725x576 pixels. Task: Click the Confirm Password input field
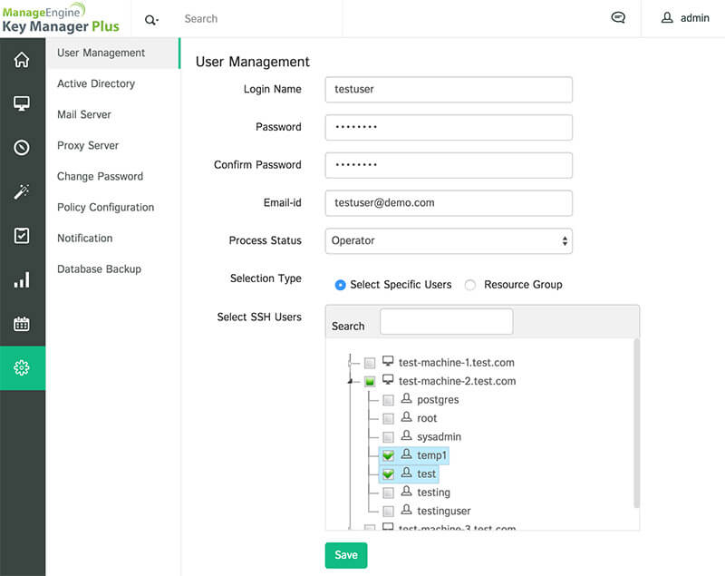(x=449, y=165)
